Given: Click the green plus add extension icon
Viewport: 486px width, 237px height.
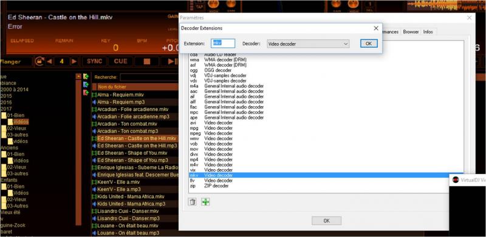Looking at the screenshot, I should 205,202.
